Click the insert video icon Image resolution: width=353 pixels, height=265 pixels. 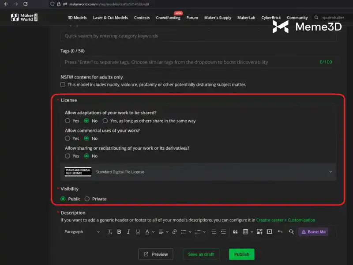(269, 231)
